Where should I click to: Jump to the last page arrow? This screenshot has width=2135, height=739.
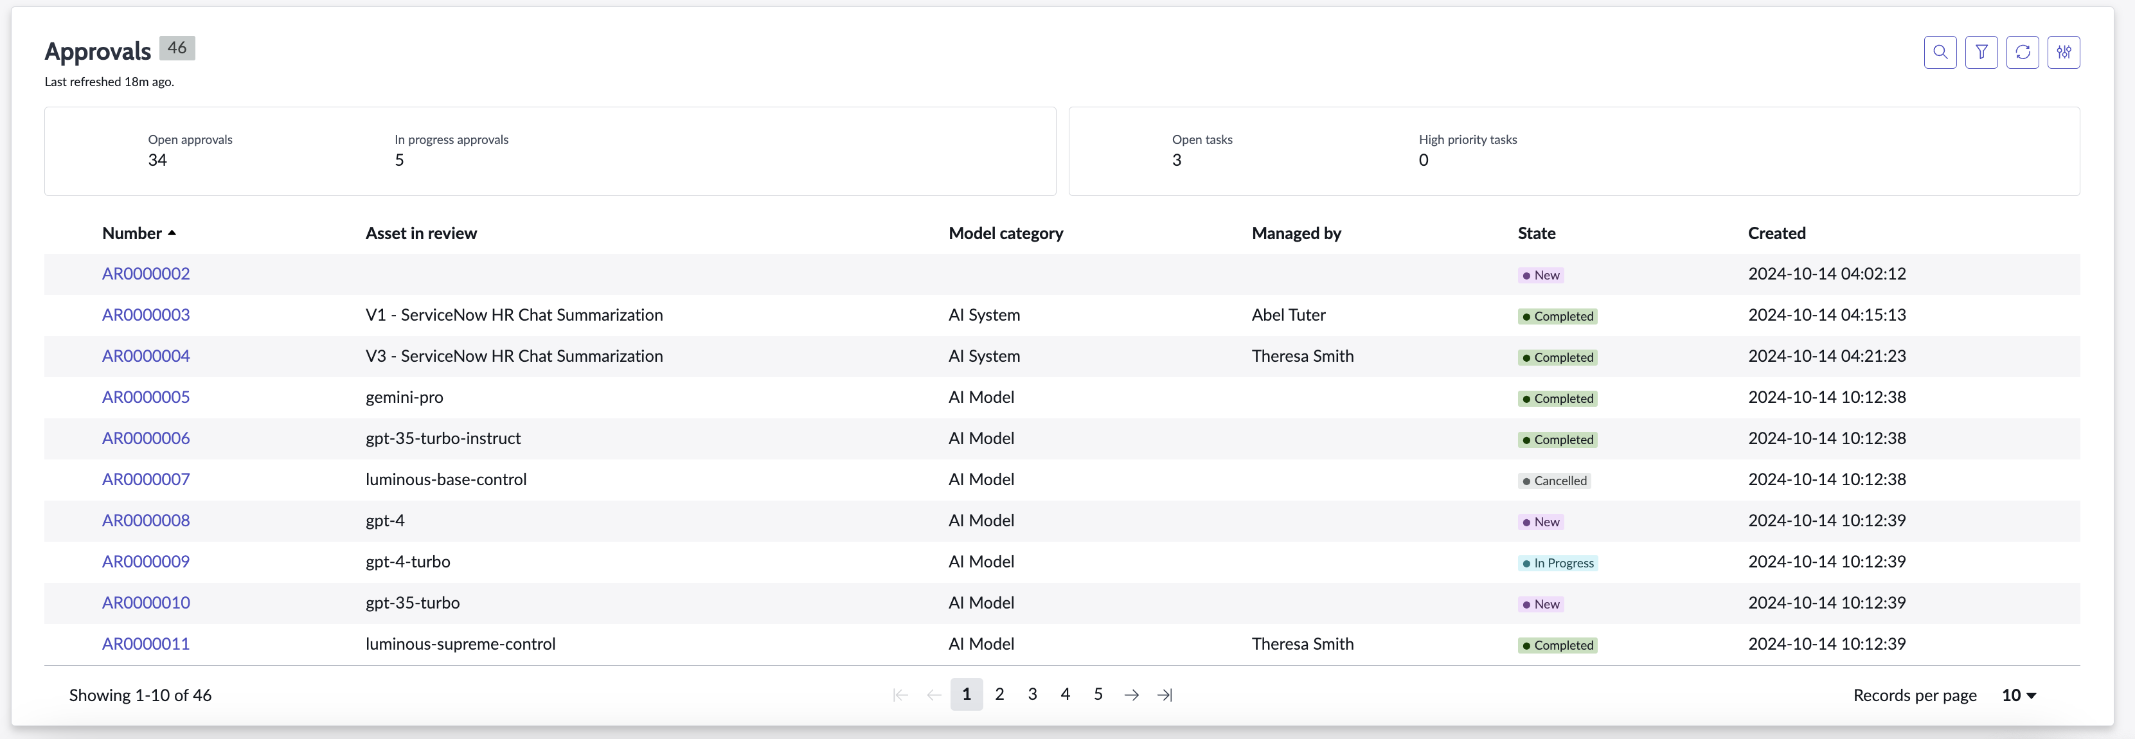tap(1165, 695)
